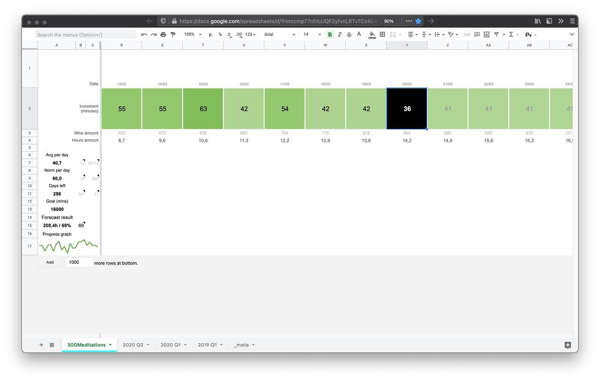Click the all sheets list icon
600x381 pixels.
(x=52, y=345)
